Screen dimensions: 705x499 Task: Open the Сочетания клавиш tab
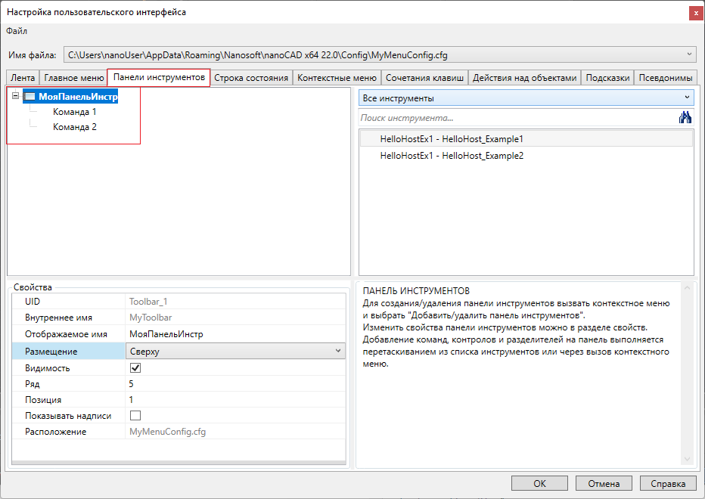tap(424, 78)
